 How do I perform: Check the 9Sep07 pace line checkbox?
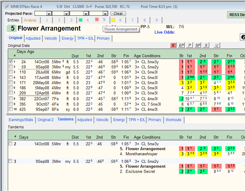[11, 109]
